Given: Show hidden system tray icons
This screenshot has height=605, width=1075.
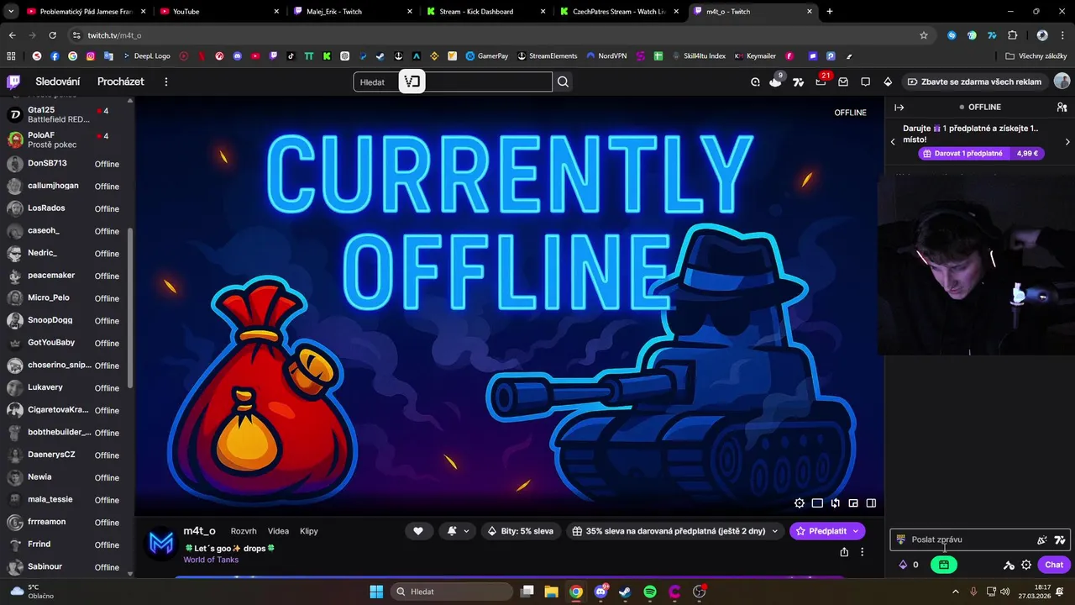Looking at the screenshot, I should click(x=956, y=592).
